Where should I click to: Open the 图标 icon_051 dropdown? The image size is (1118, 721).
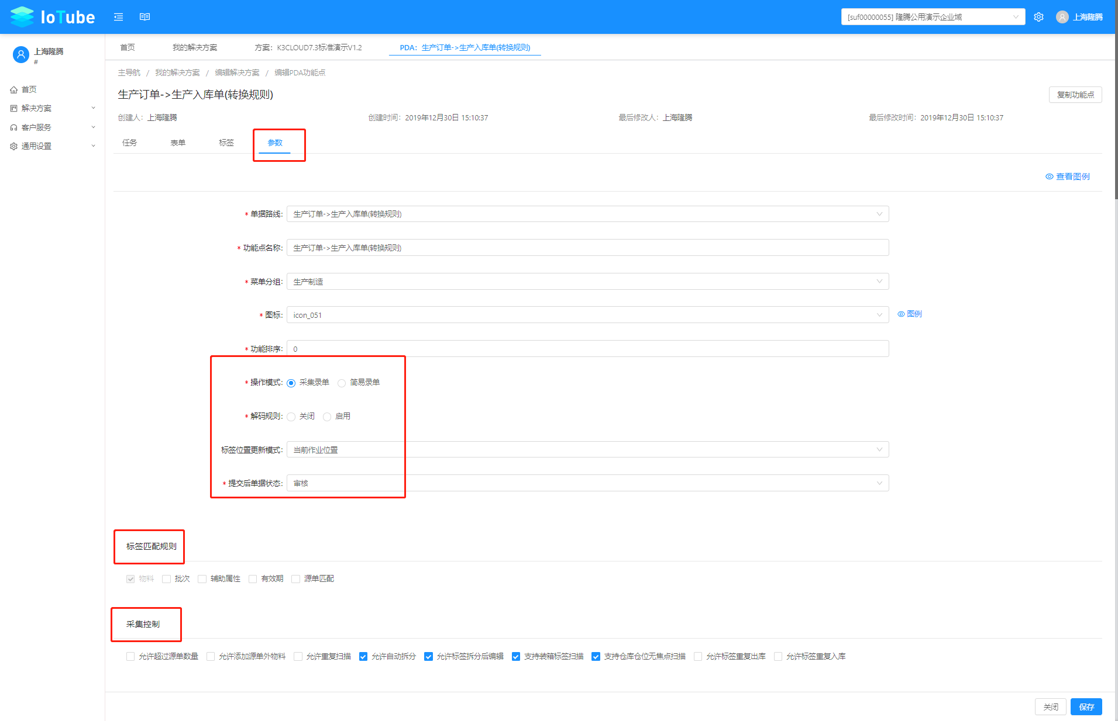[x=587, y=315]
